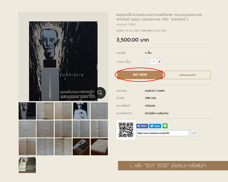The width and height of the screenshot is (228, 182).
Task: Tweet this product using Twitter button
Action: (155, 126)
